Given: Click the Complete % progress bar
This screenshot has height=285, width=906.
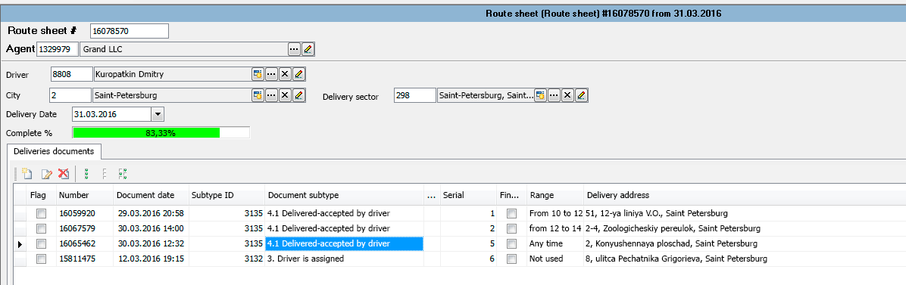Looking at the screenshot, I should tap(161, 133).
